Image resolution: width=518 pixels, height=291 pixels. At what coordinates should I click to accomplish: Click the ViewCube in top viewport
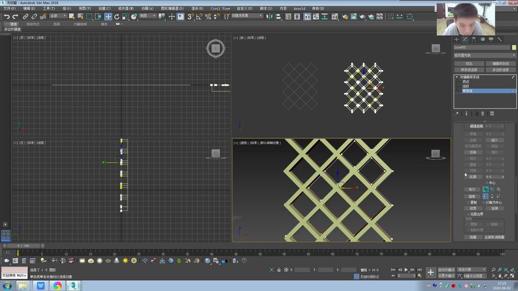coord(216,48)
